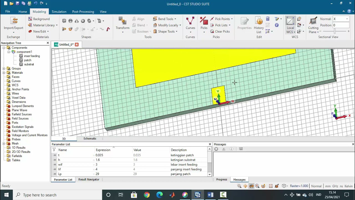The width and height of the screenshot is (355, 200).
Task: Click the red Bond wire shape icon
Action: [x=108, y=29]
